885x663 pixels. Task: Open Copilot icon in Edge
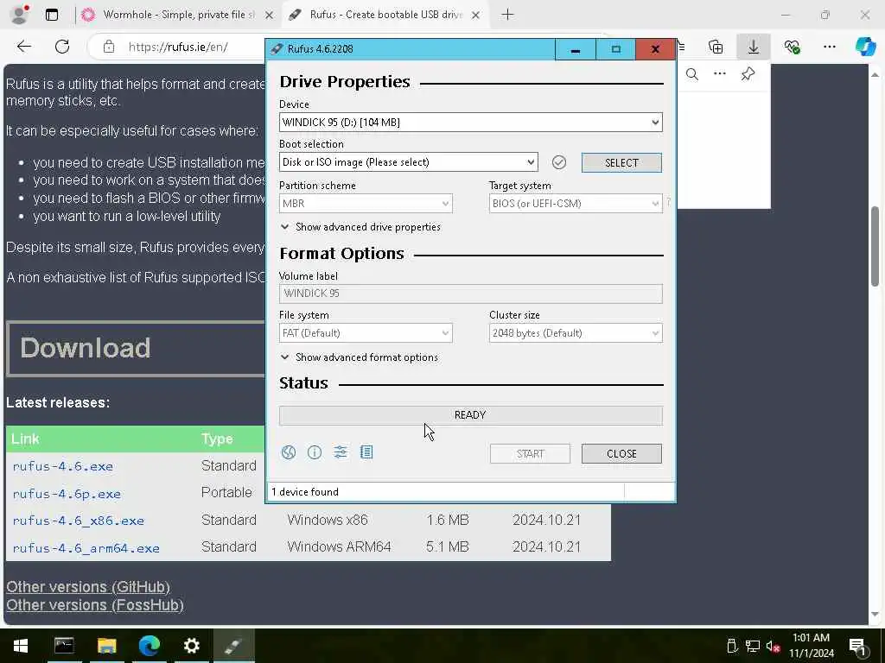click(x=864, y=47)
